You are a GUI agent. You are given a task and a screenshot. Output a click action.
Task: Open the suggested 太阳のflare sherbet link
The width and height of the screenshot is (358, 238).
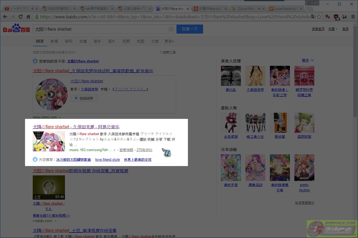click(83, 61)
